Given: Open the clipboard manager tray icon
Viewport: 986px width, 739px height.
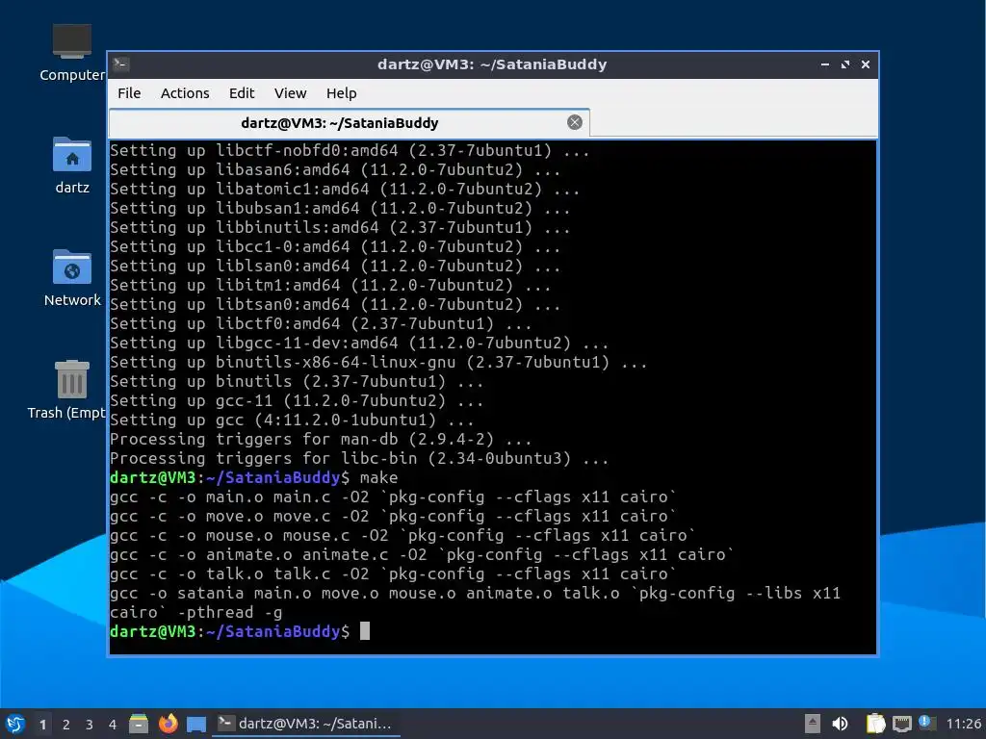Looking at the screenshot, I should (875, 724).
